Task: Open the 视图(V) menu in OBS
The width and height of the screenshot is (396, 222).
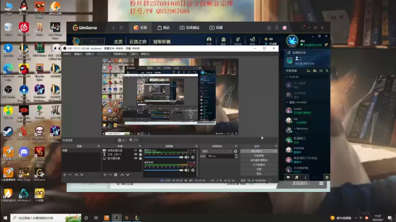Action: point(90,54)
